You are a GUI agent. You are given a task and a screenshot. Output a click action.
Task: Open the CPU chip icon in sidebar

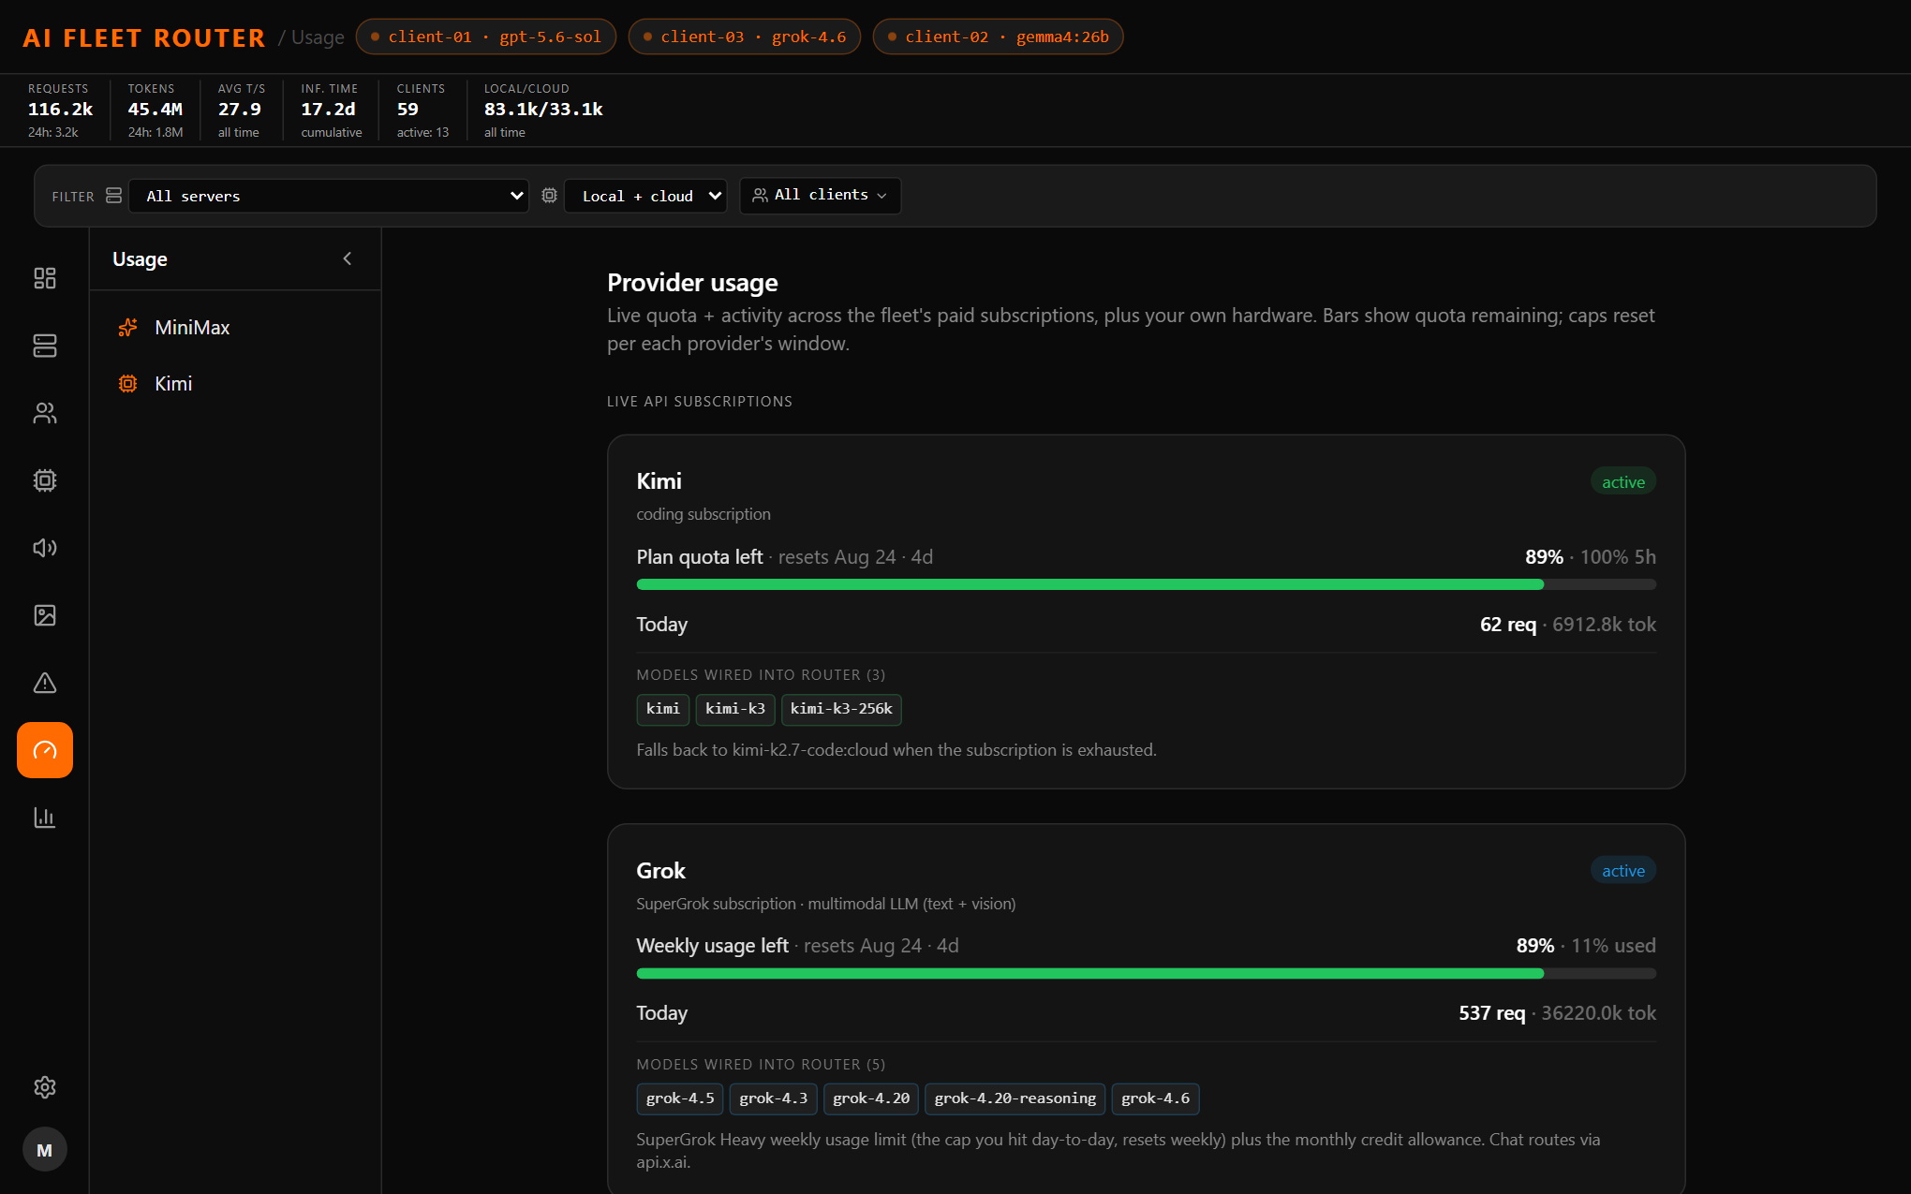point(45,480)
